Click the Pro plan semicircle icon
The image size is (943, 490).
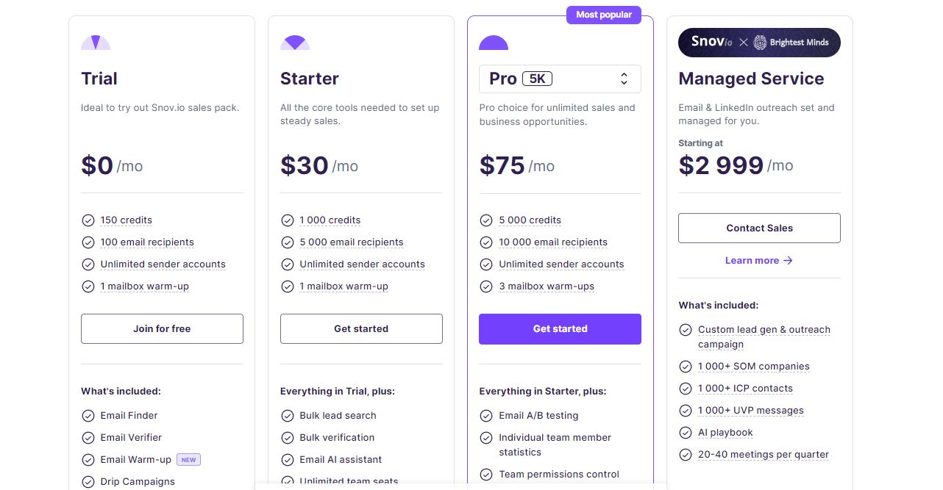(x=494, y=43)
